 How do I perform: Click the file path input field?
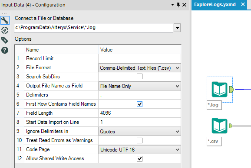[x=93, y=28]
